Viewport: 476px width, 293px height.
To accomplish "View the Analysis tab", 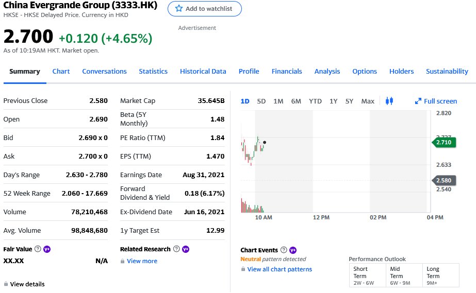I will (x=327, y=72).
